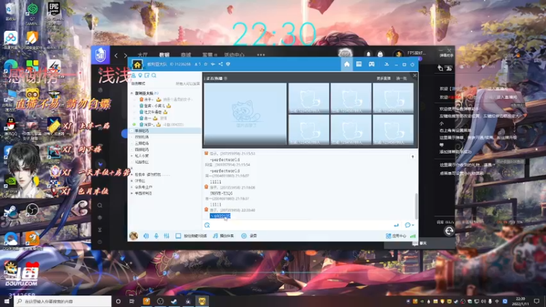Image resolution: width=546 pixels, height=307 pixels.
Task: Click the edit note icon above the channel list
Action: click(147, 76)
